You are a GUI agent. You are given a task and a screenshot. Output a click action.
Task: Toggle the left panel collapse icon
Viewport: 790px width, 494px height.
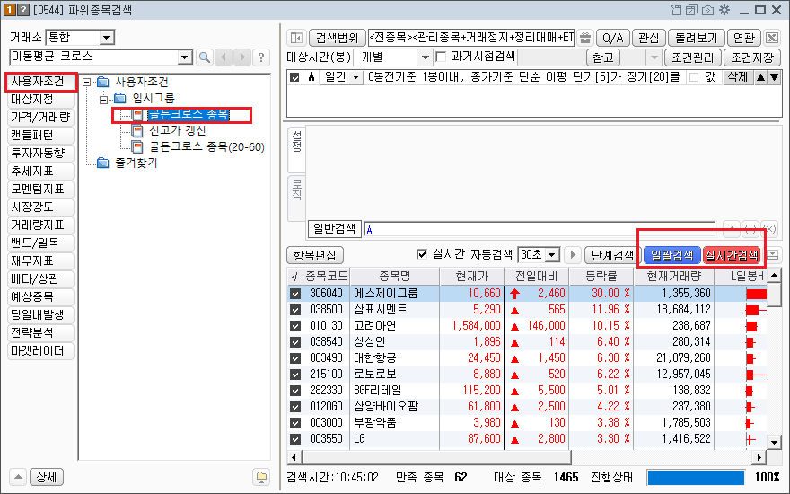tap(295, 38)
